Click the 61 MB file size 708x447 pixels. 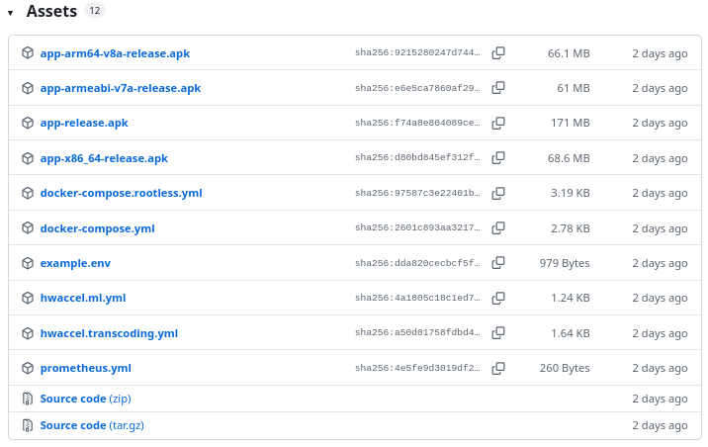click(573, 88)
